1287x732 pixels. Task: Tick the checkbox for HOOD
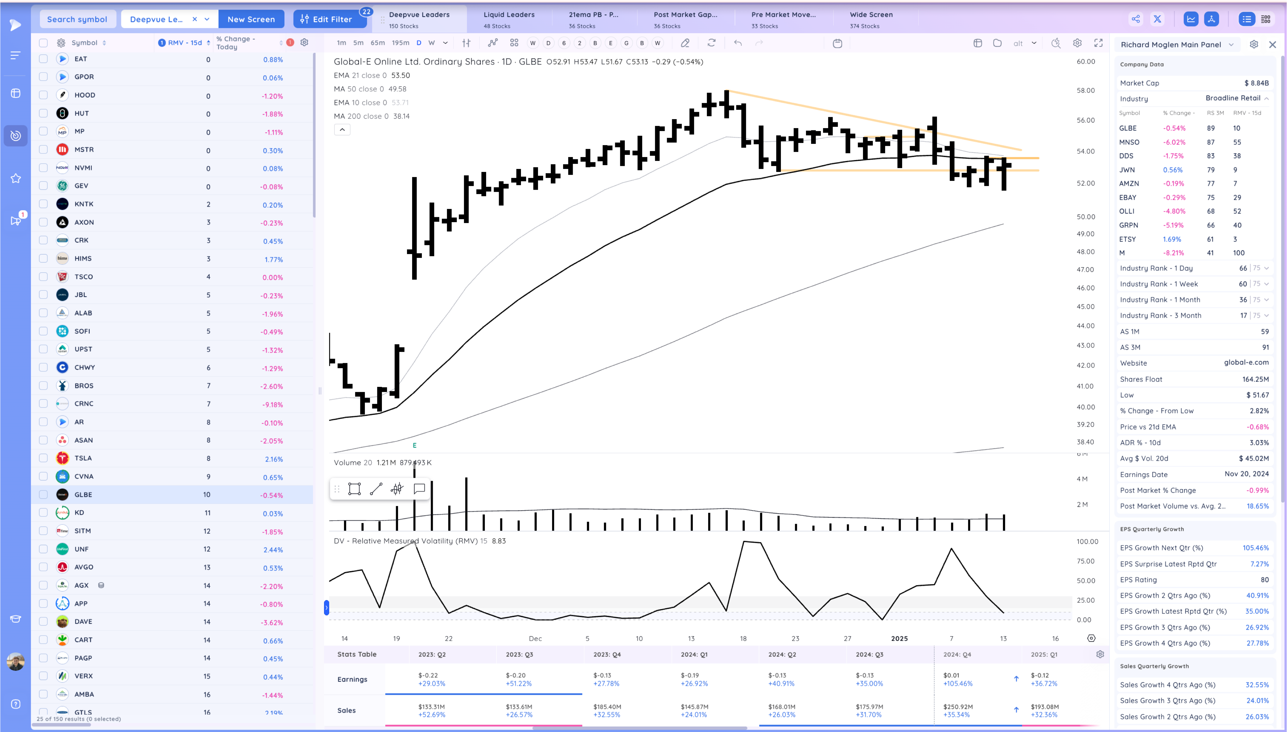point(43,95)
